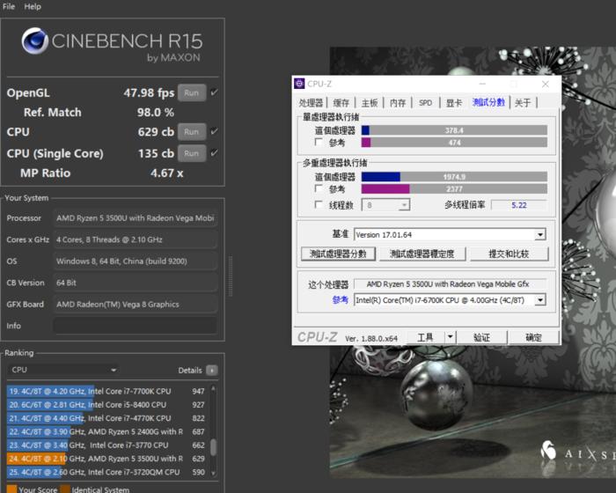Click the Info input field
The width and height of the screenshot is (616, 493).
coord(136,326)
